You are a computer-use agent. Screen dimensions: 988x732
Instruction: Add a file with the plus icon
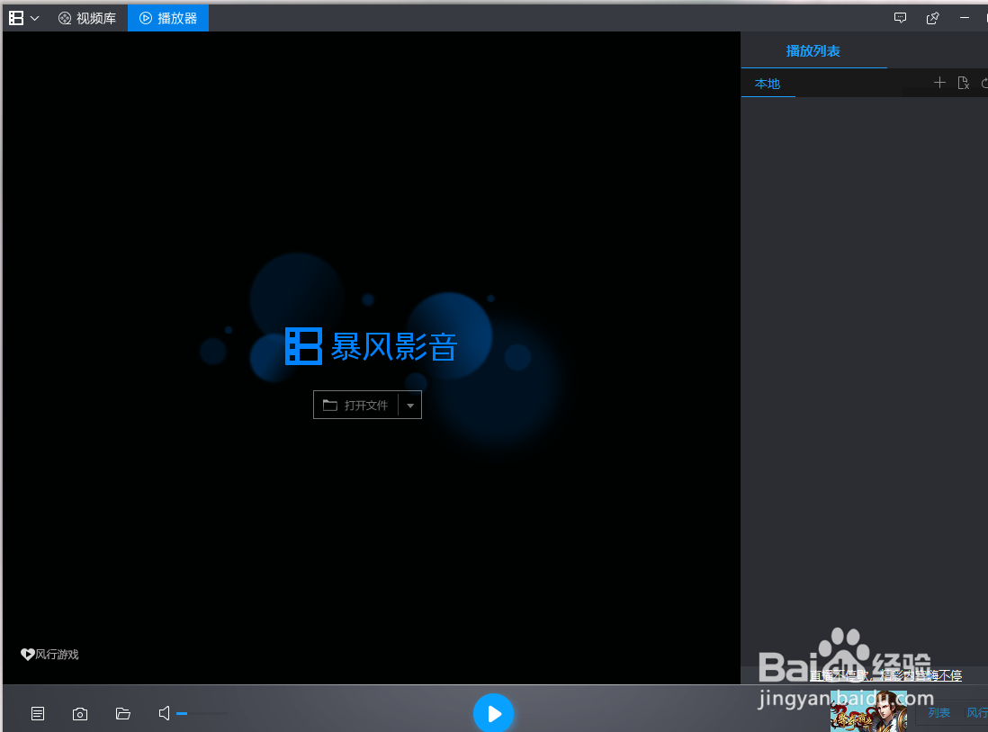tap(939, 83)
